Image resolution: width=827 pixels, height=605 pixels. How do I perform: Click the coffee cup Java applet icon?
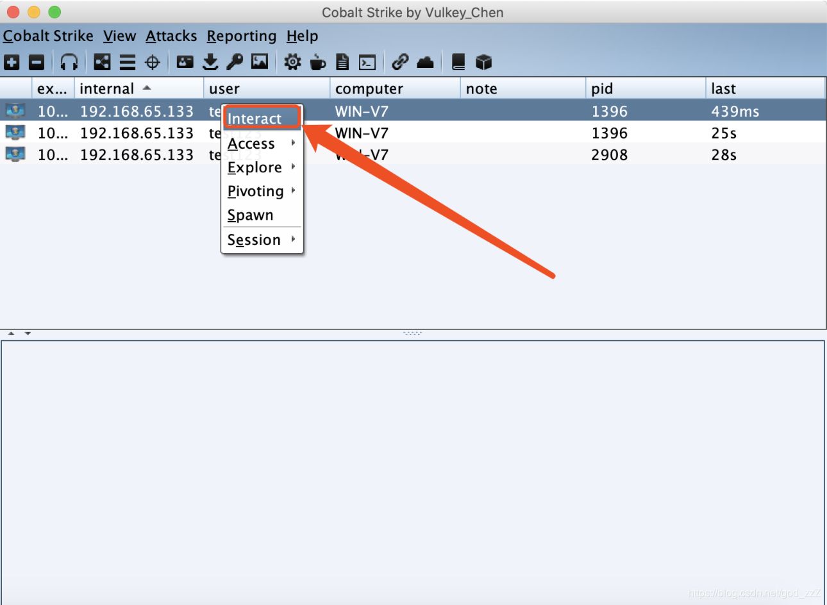click(x=317, y=62)
